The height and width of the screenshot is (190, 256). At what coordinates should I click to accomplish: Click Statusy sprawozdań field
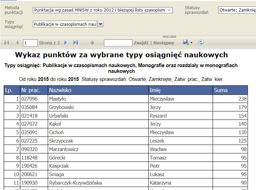[x=237, y=10]
